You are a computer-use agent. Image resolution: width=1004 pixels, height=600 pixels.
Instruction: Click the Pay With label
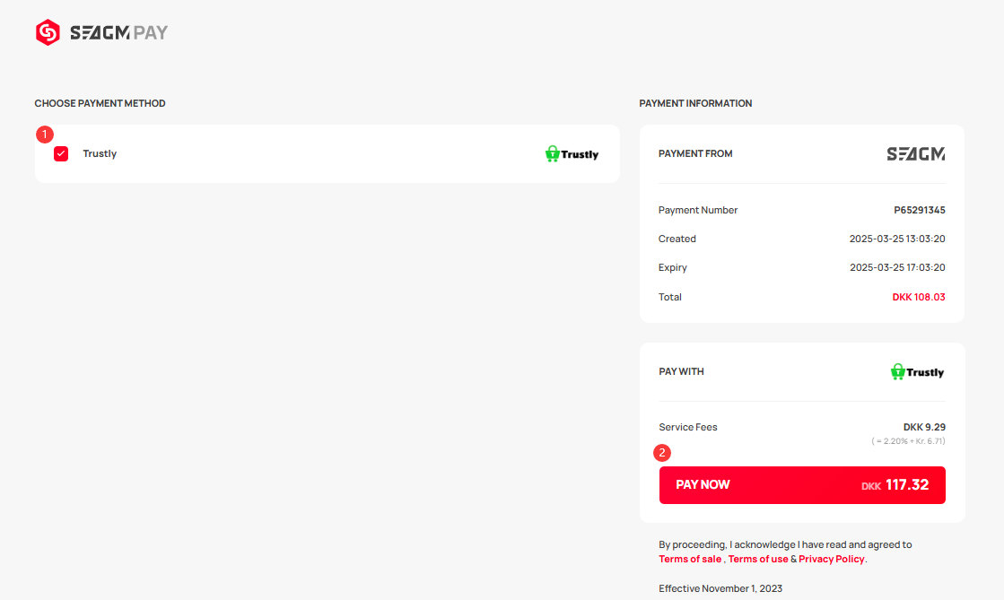tap(681, 371)
